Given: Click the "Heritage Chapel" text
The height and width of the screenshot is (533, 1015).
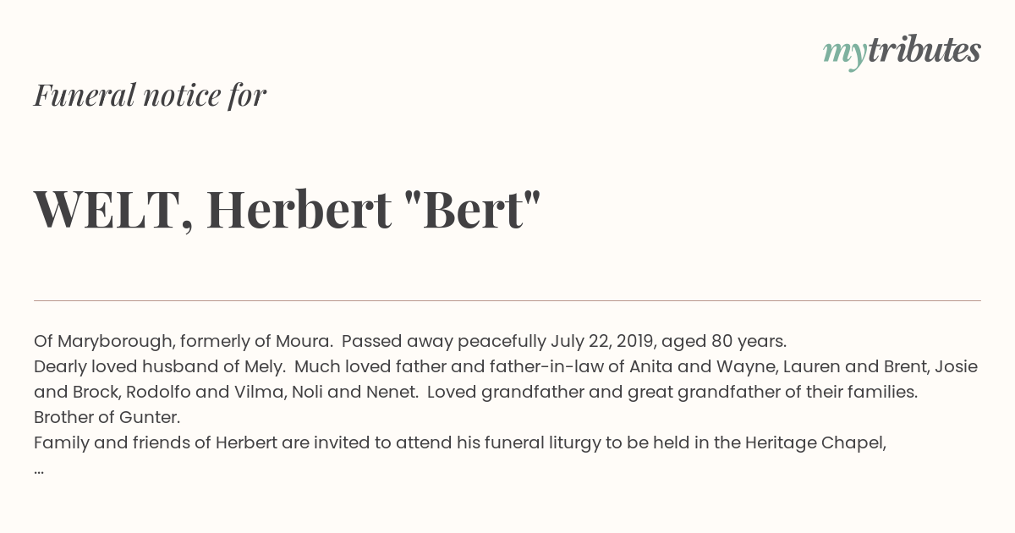Looking at the screenshot, I should pos(815,442).
